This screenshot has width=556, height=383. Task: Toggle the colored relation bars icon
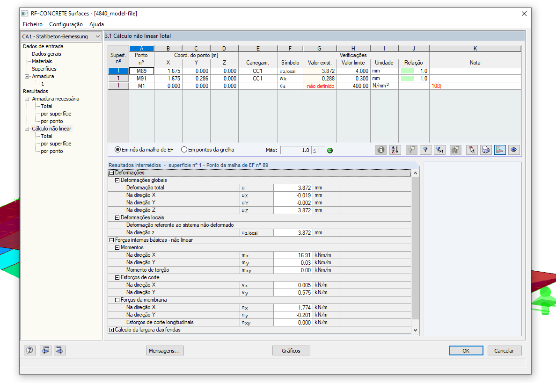point(500,150)
